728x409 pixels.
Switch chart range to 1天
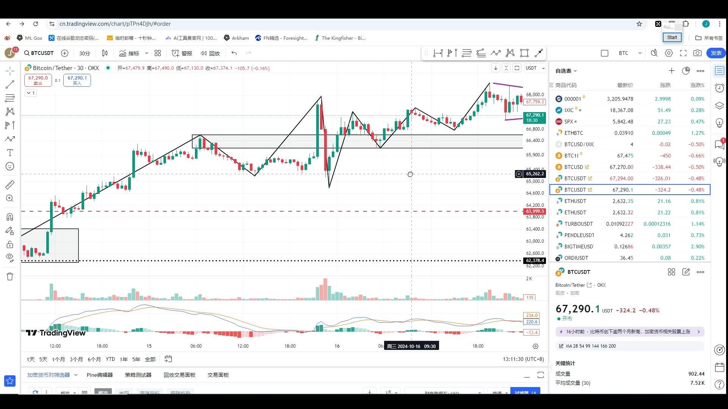(31, 359)
